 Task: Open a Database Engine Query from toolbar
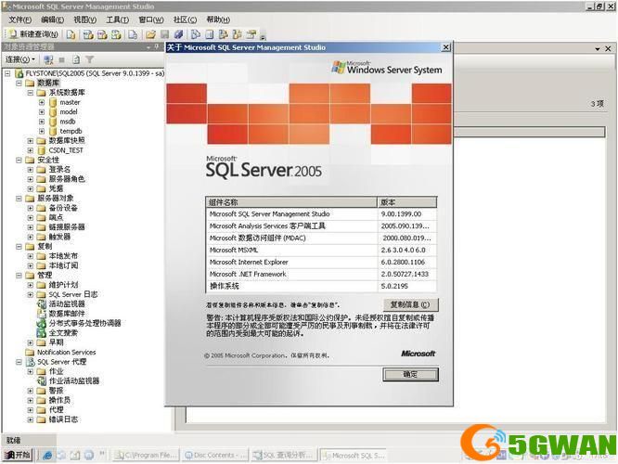coord(71,34)
